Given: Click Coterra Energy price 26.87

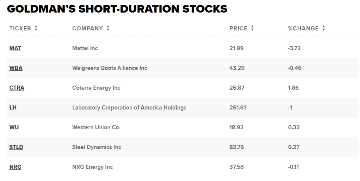Looking at the screenshot, I should (x=237, y=88).
